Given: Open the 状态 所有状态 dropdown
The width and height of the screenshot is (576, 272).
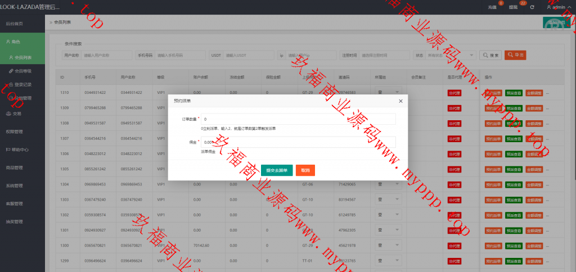Looking at the screenshot, I should [x=443, y=55].
